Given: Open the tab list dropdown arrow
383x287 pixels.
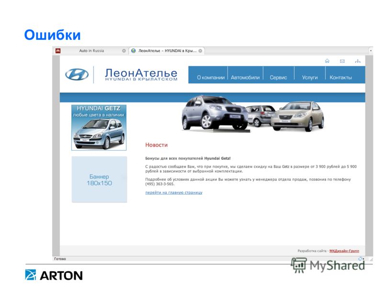Looking at the screenshot, I should (x=371, y=51).
